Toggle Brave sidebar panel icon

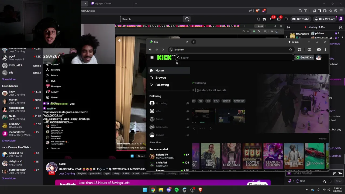(x=319, y=11)
